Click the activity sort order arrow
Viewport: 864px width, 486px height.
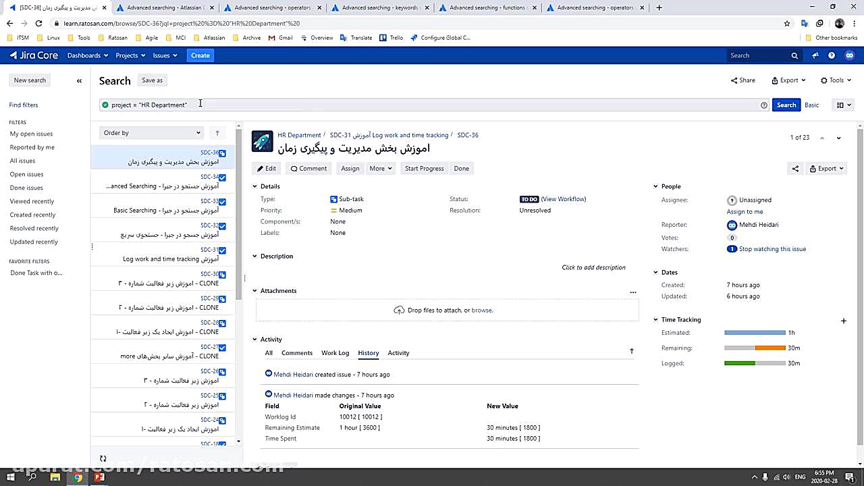tap(632, 351)
